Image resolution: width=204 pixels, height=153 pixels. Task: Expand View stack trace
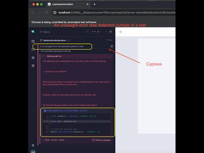coord(54,140)
